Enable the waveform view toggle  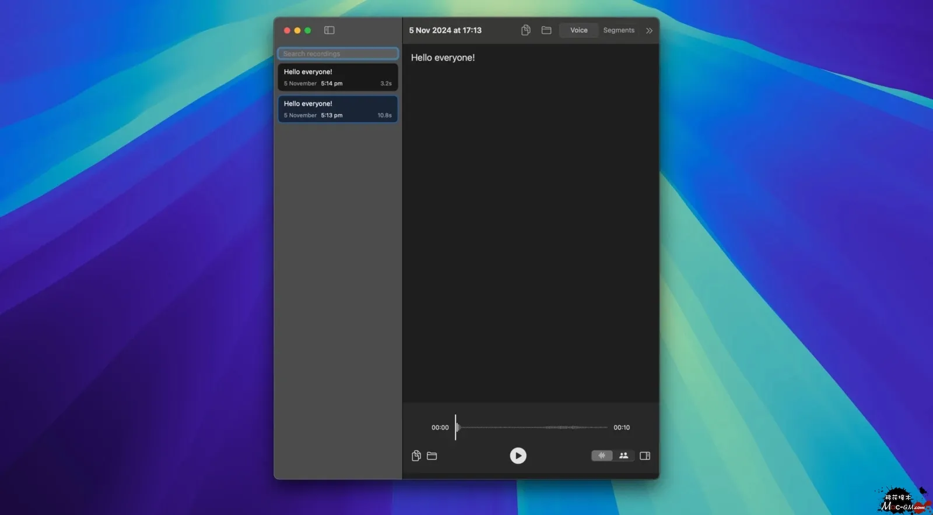click(x=602, y=456)
